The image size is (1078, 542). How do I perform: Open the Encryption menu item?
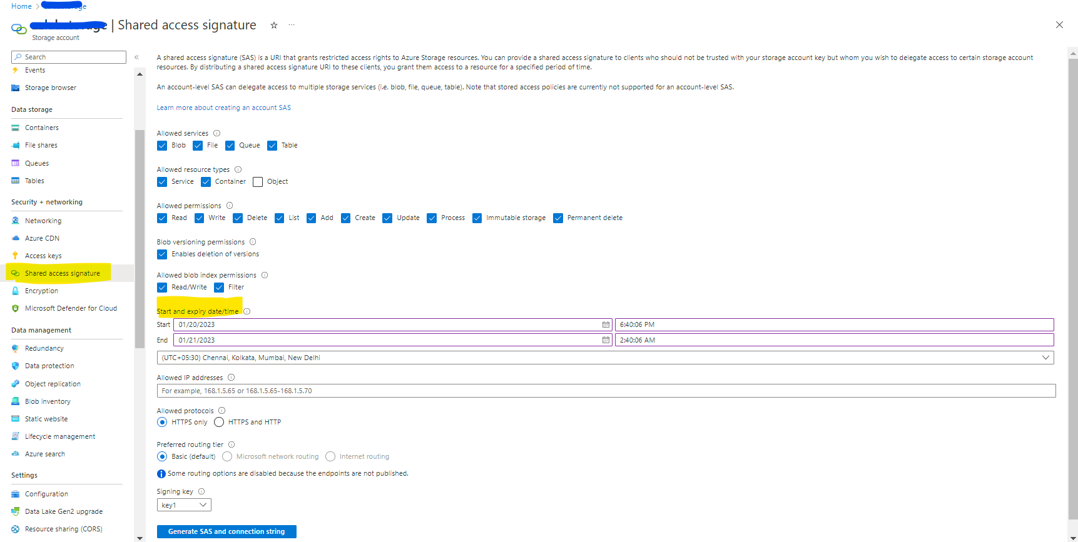coord(41,291)
